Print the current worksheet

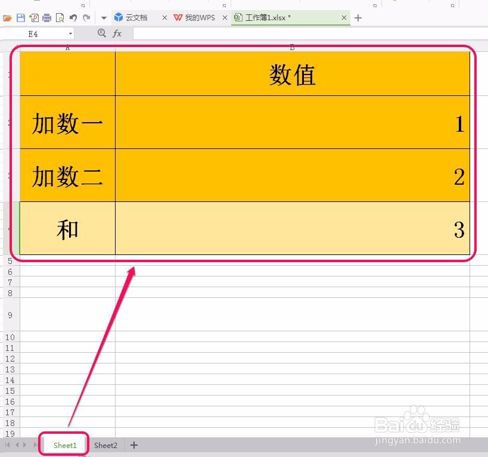click(x=48, y=18)
